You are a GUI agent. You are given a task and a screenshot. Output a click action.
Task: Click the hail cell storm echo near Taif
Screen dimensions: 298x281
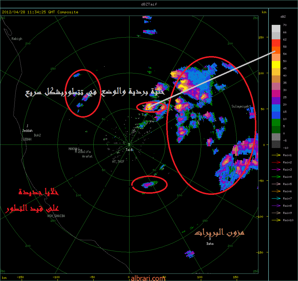click(149, 106)
